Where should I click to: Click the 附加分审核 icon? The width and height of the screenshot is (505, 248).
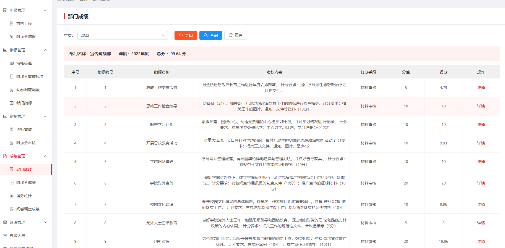[x=12, y=143]
